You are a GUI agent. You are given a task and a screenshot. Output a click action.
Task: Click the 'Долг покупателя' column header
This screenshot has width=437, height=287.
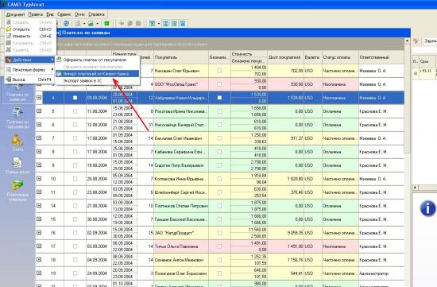coord(285,57)
